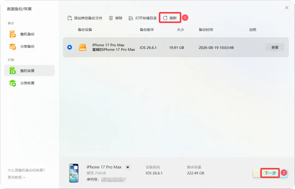Click the 刷新 label

tap(173, 18)
